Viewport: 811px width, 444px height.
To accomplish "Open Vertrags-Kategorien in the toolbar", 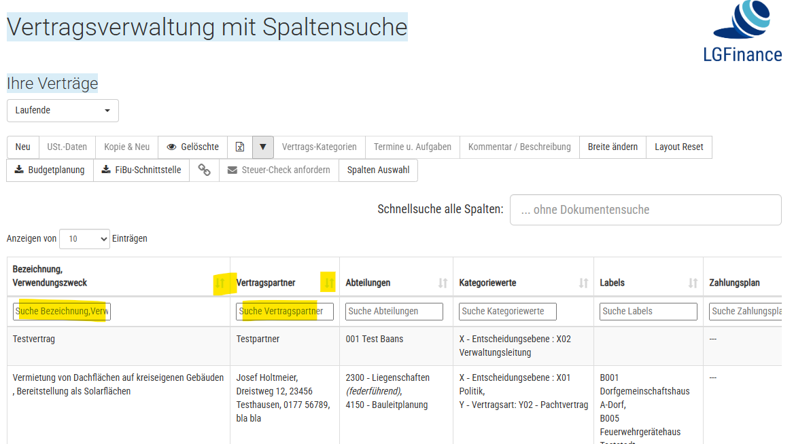I will [x=319, y=147].
